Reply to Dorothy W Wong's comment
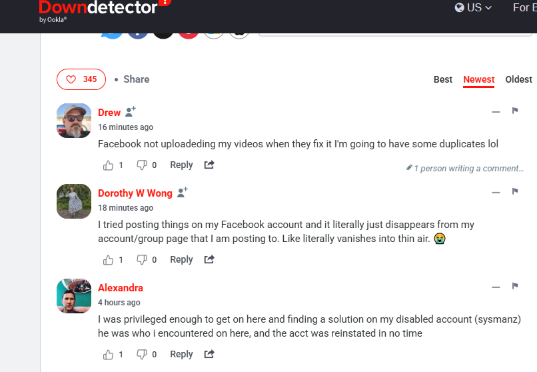 [x=181, y=259]
